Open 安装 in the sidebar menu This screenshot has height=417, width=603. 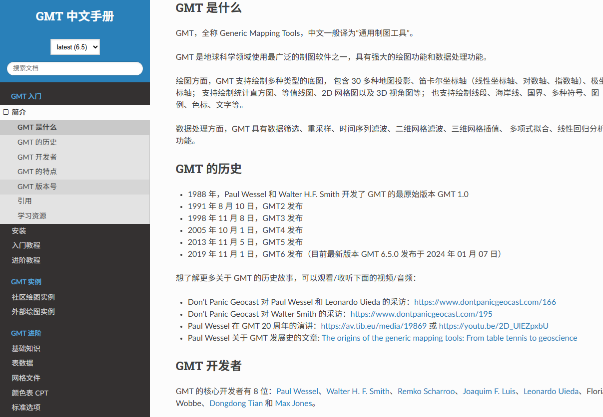point(75,231)
